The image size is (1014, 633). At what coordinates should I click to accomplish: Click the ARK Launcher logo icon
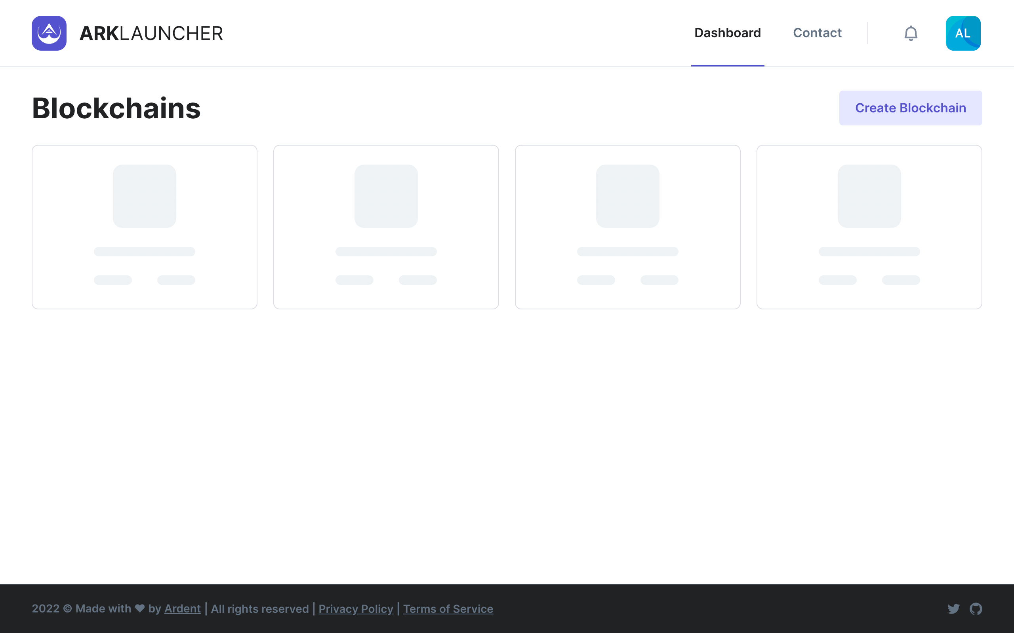point(49,33)
